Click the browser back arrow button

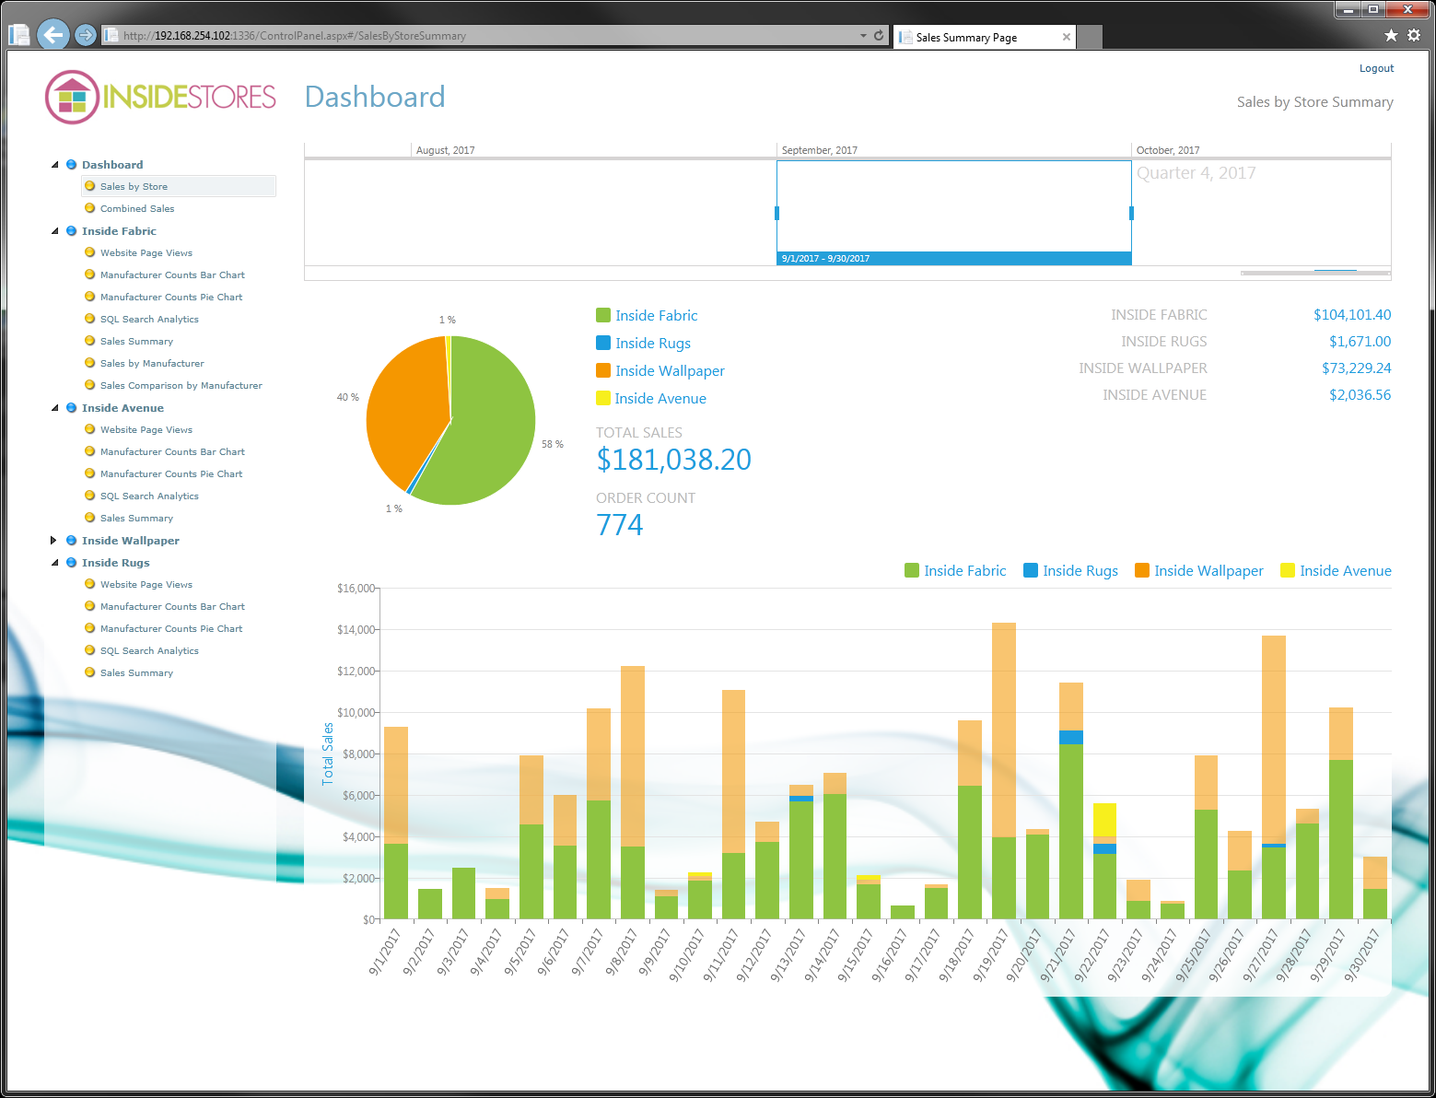(53, 35)
